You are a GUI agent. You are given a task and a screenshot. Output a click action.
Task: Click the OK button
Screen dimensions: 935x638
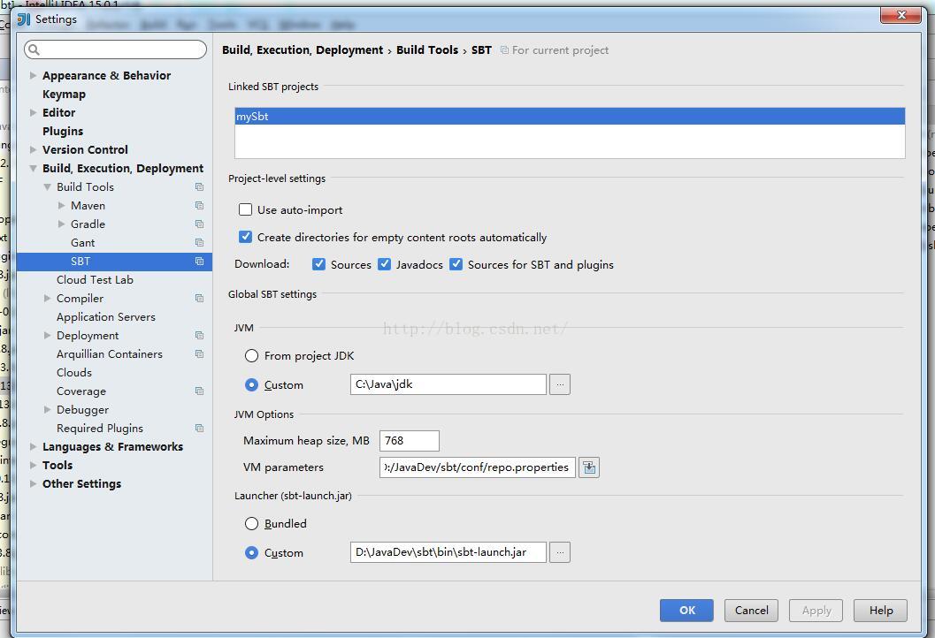pyautogui.click(x=686, y=610)
